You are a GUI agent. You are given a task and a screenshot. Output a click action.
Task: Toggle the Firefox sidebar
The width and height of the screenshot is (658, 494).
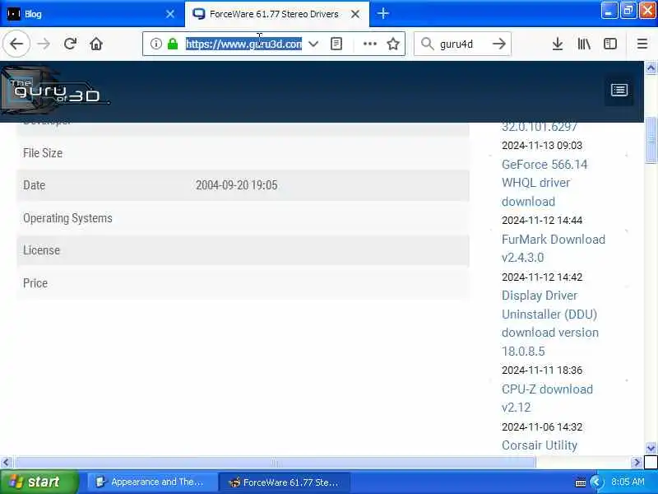(x=609, y=44)
